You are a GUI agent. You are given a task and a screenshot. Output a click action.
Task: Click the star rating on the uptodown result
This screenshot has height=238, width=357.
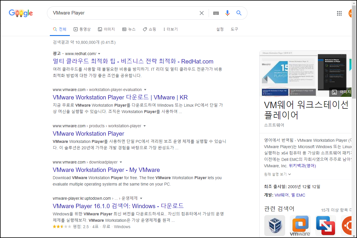tap(62, 227)
